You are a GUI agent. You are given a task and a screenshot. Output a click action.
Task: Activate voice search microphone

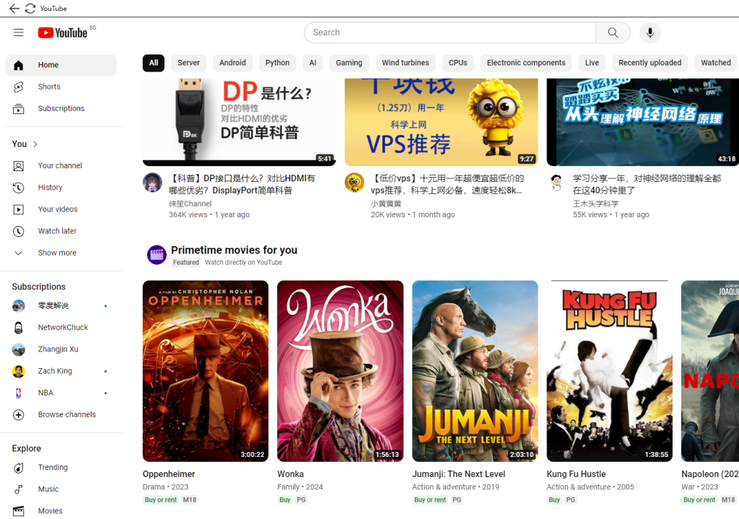650,32
